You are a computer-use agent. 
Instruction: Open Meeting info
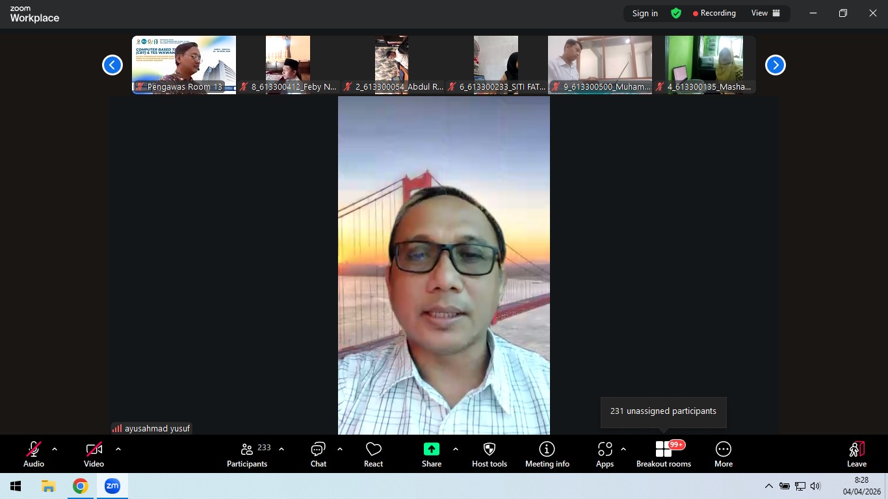(x=547, y=454)
